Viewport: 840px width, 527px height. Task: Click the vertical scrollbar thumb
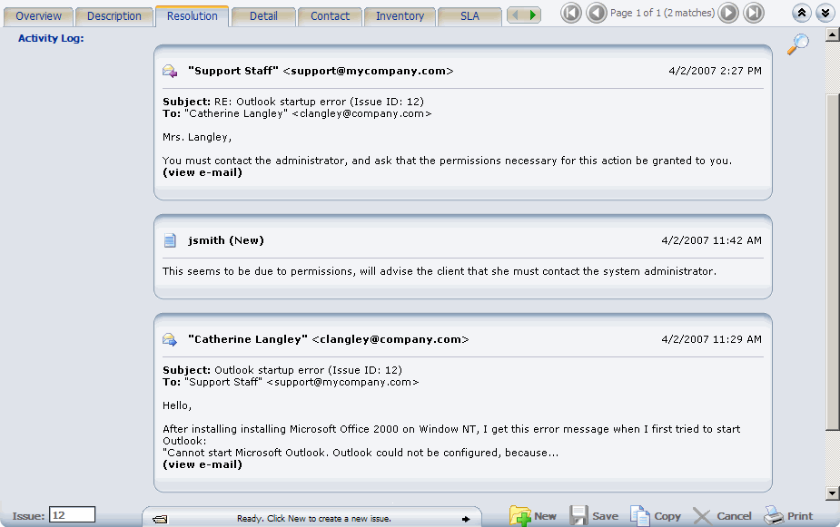832,262
